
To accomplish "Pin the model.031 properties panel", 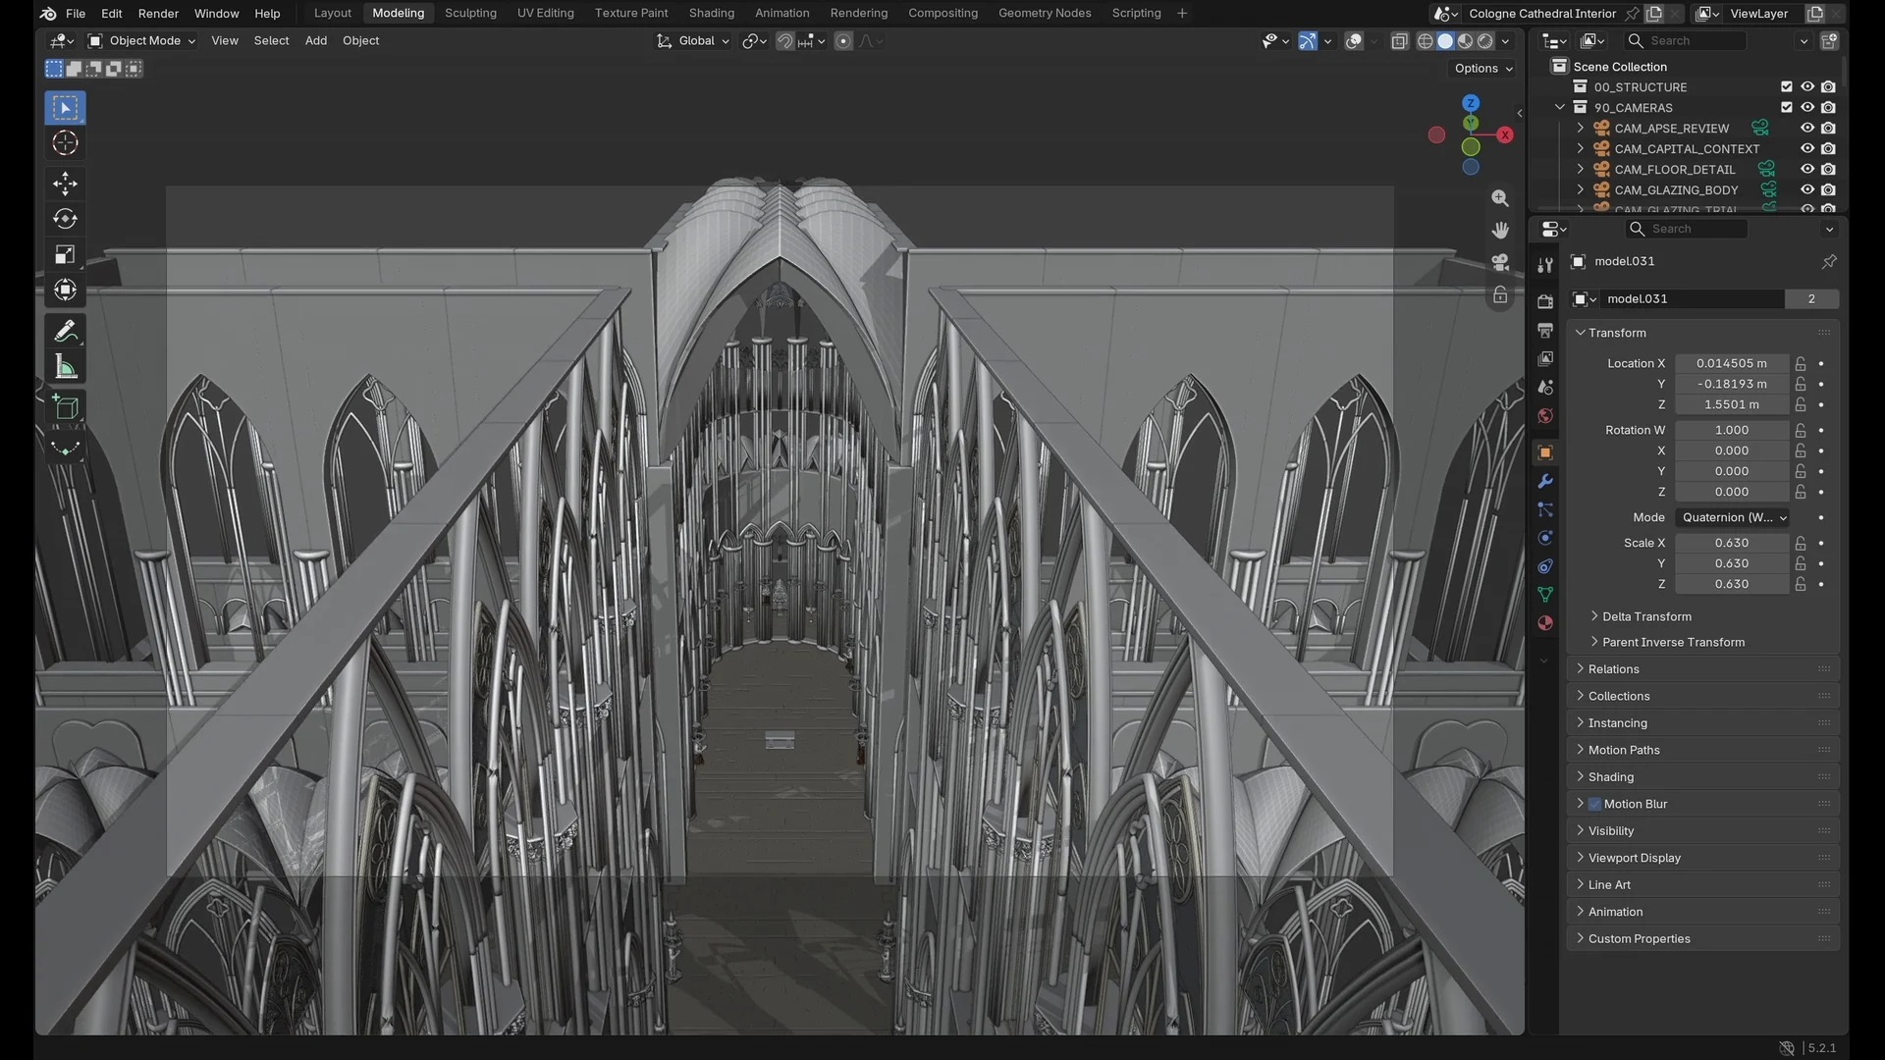I will click(1829, 261).
